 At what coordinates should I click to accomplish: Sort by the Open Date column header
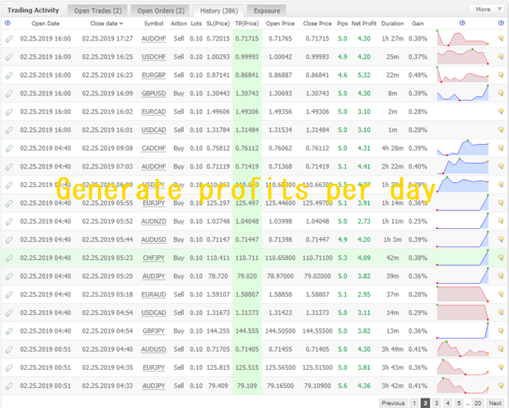pos(45,23)
